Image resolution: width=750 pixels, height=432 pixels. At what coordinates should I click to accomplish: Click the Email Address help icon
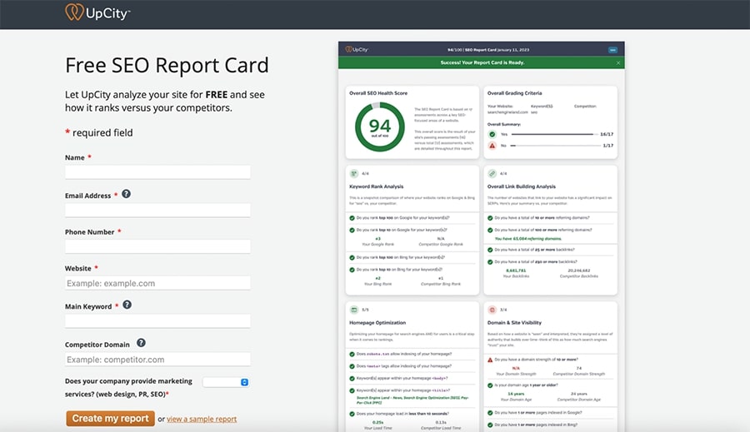point(126,194)
